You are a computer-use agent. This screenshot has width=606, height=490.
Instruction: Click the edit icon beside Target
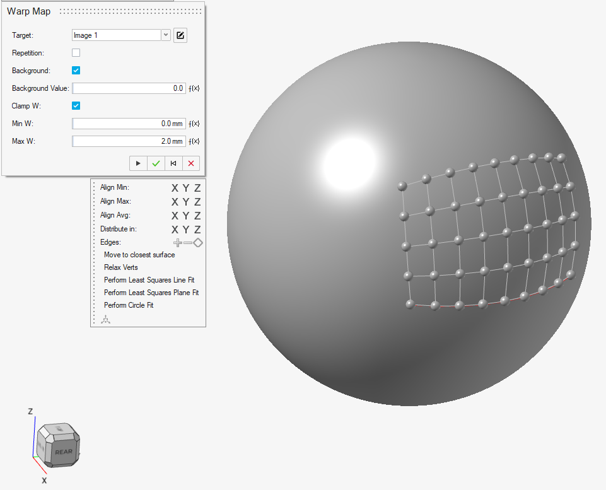(180, 35)
